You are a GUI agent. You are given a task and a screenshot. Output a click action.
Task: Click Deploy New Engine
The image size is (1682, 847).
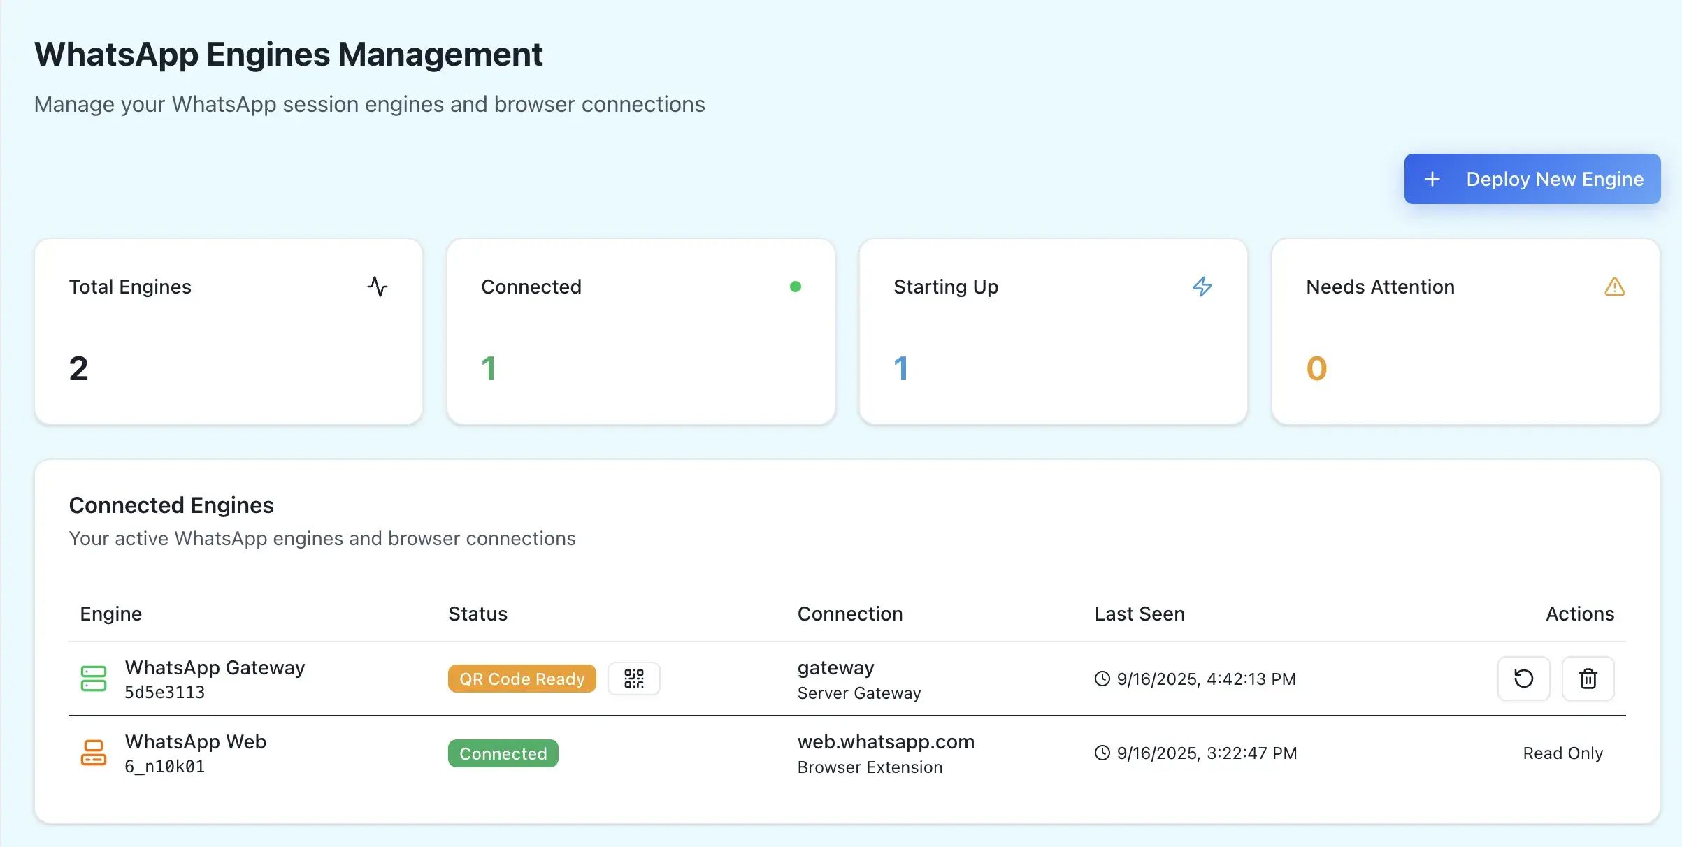click(x=1532, y=179)
